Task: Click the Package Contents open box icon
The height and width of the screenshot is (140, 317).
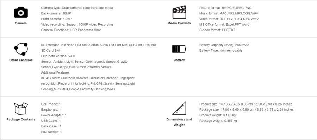Action: coord(21,108)
